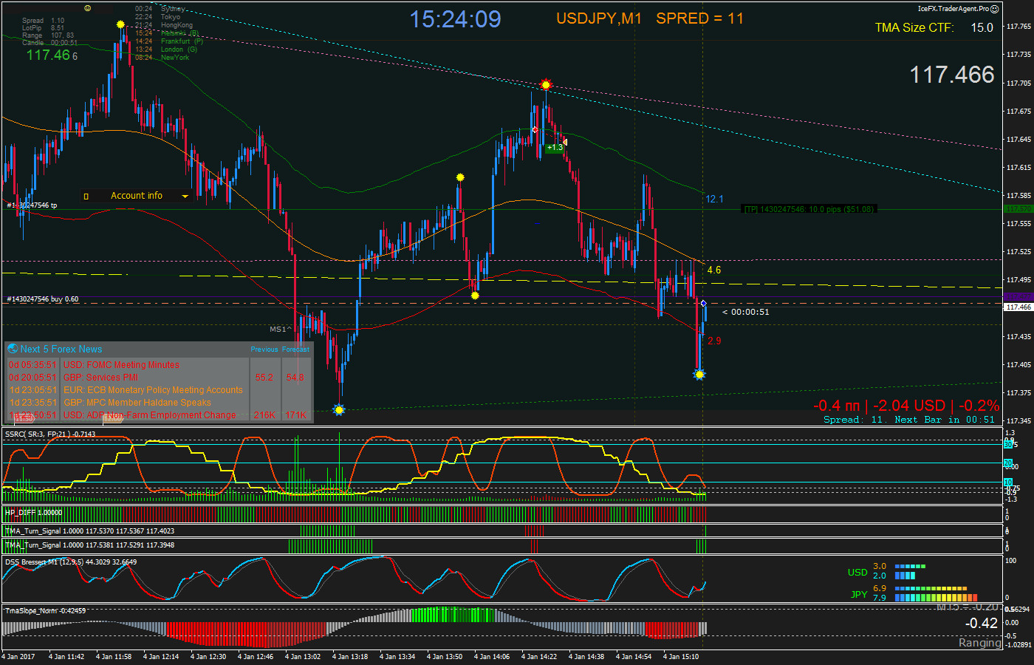This screenshot has width=1034, height=665.
Task: Click the yellow 4.6 distance label
Action: 714,270
